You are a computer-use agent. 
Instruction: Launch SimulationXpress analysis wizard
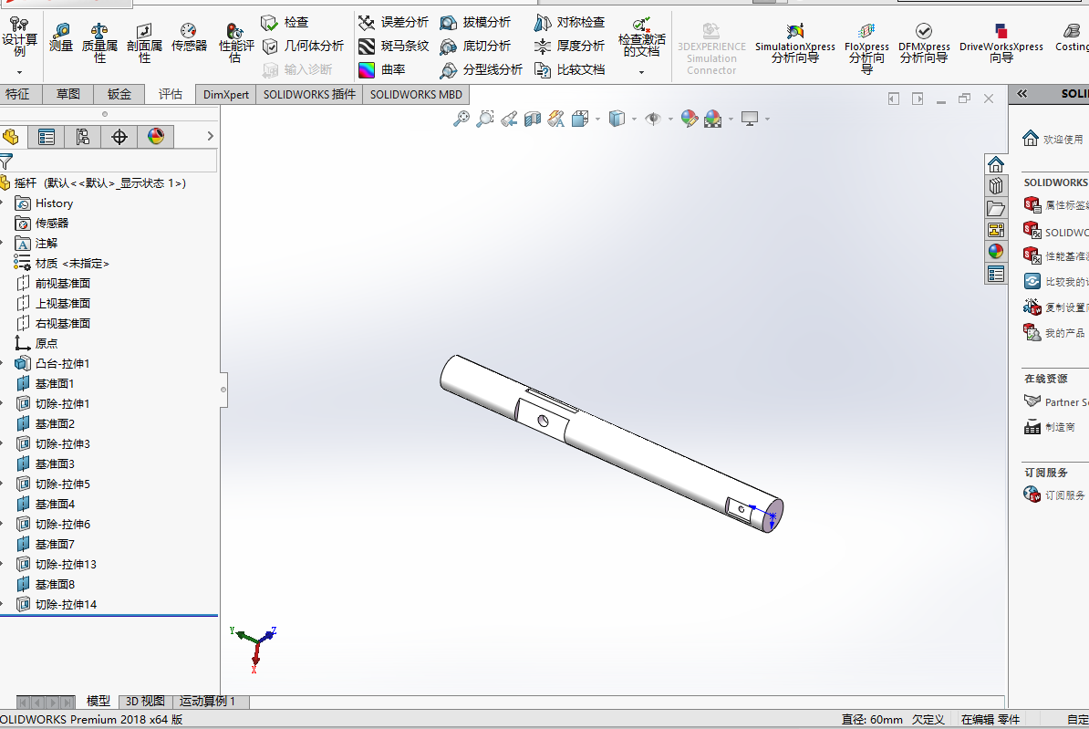(x=795, y=43)
